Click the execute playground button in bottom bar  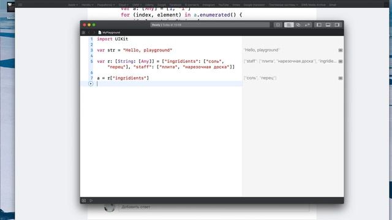pos(91,200)
